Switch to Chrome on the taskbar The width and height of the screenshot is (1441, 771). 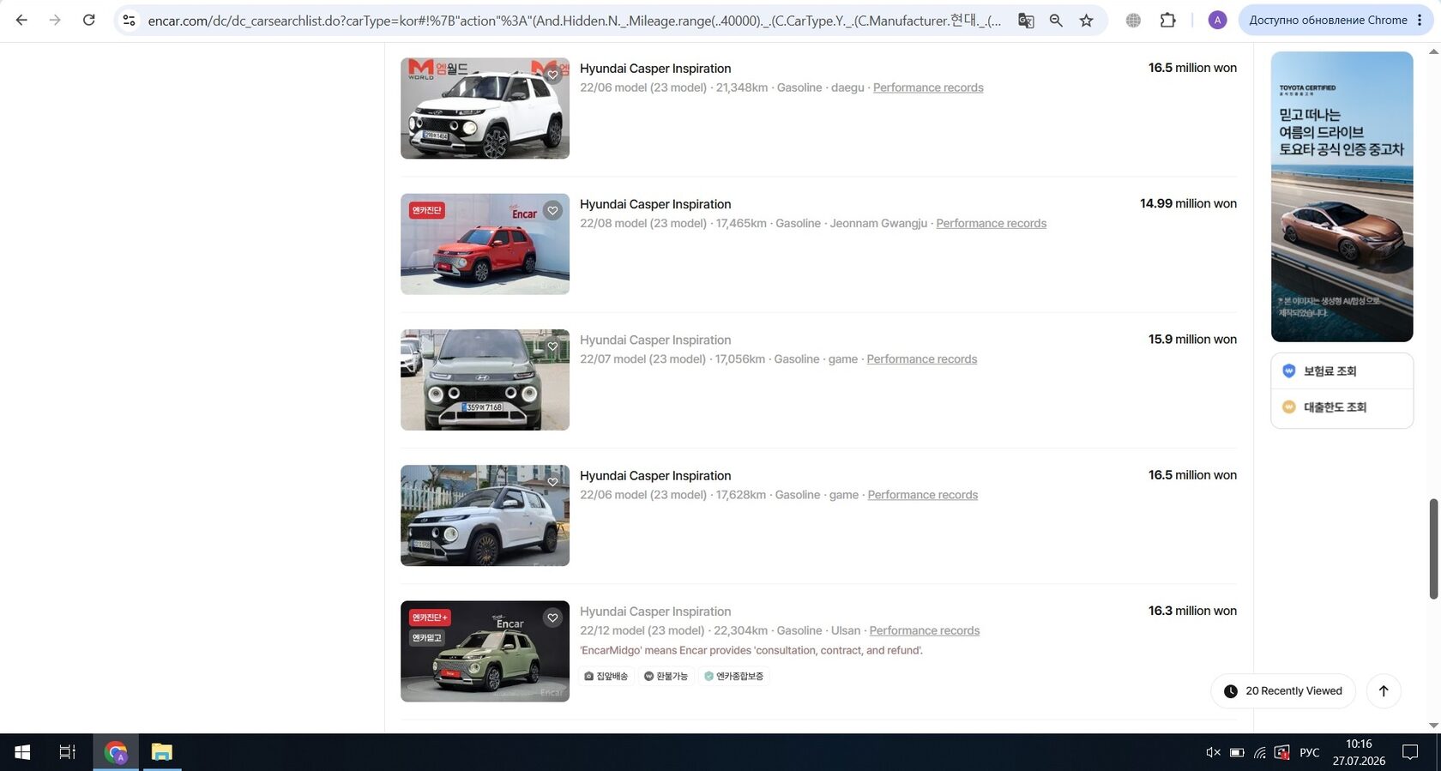[x=116, y=752]
